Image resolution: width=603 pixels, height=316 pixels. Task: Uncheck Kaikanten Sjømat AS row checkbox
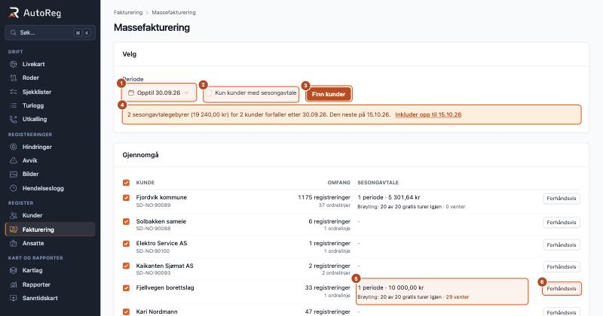click(x=126, y=266)
